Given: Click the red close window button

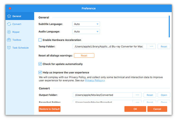Looking at the screenshot, I should [x=10, y=8].
